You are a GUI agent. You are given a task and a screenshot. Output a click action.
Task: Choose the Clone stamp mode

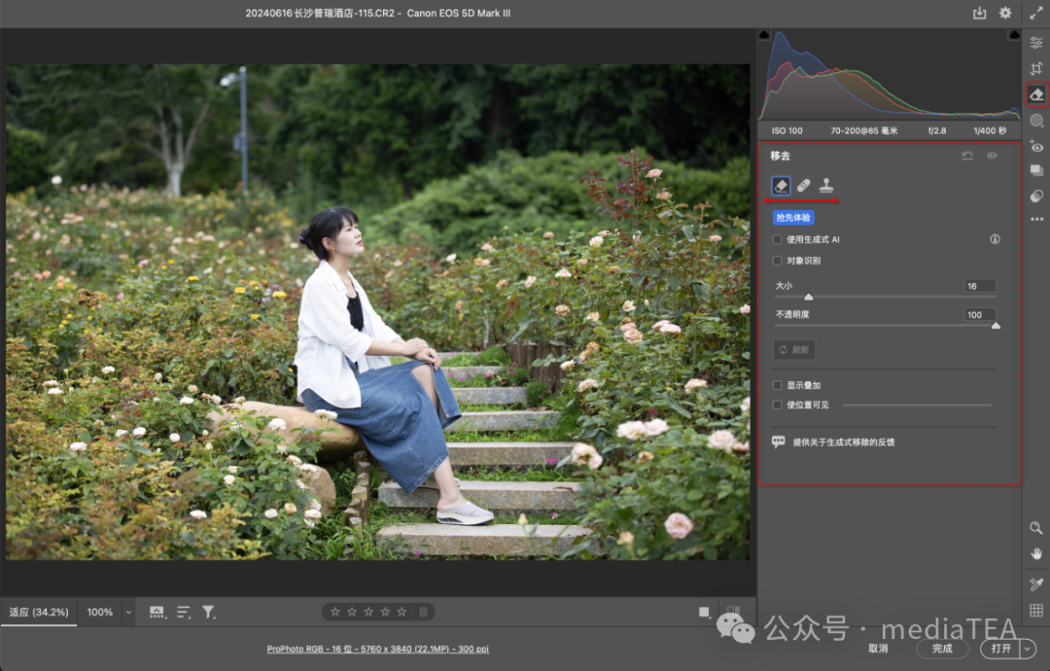point(826,185)
